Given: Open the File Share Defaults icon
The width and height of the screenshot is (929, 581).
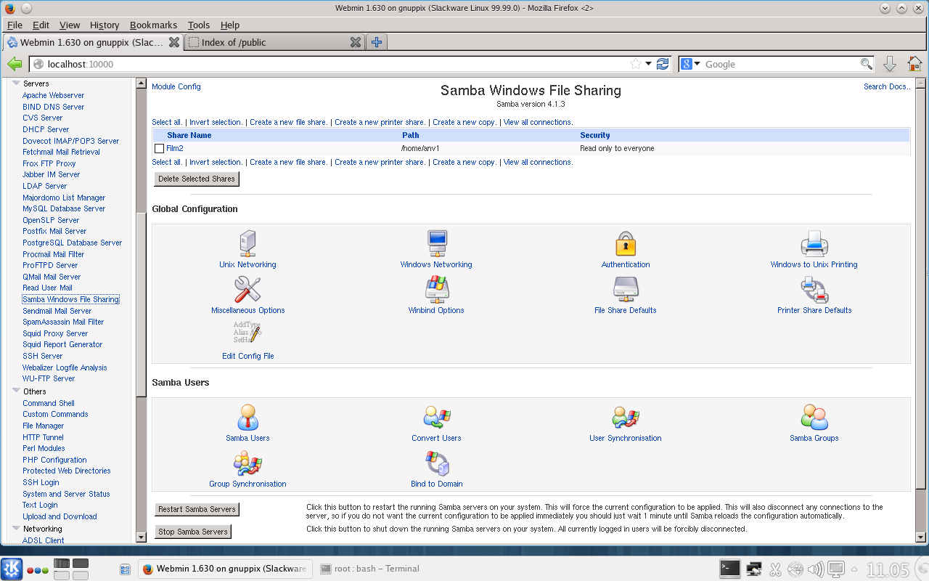Looking at the screenshot, I should (x=626, y=289).
